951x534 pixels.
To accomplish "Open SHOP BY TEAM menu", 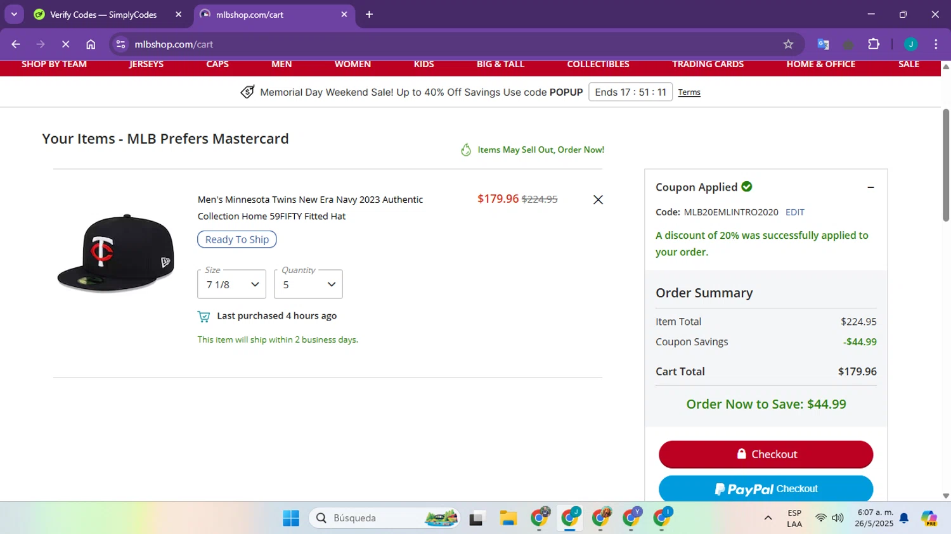I will point(54,64).
